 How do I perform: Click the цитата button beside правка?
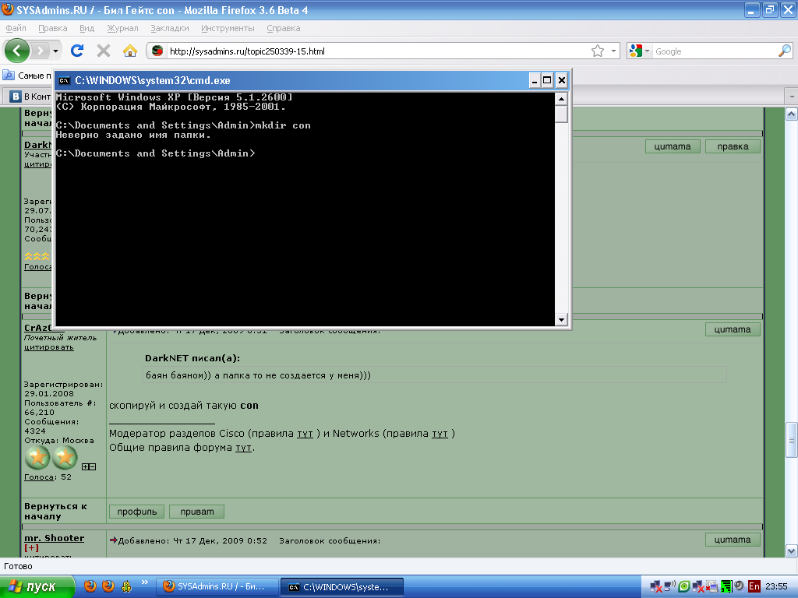pos(673,146)
